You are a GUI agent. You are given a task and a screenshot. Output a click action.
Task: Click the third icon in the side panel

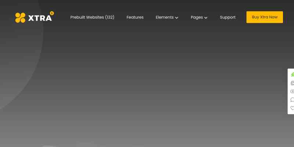pos(292,91)
